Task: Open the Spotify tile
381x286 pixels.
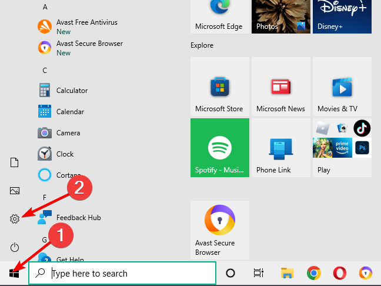Action: click(219, 148)
